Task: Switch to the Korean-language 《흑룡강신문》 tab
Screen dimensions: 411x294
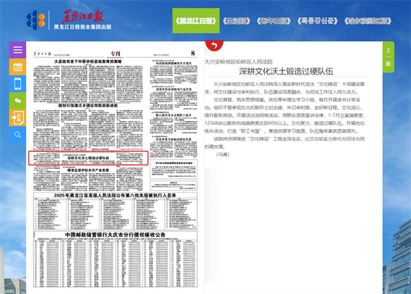Action: (x=317, y=21)
